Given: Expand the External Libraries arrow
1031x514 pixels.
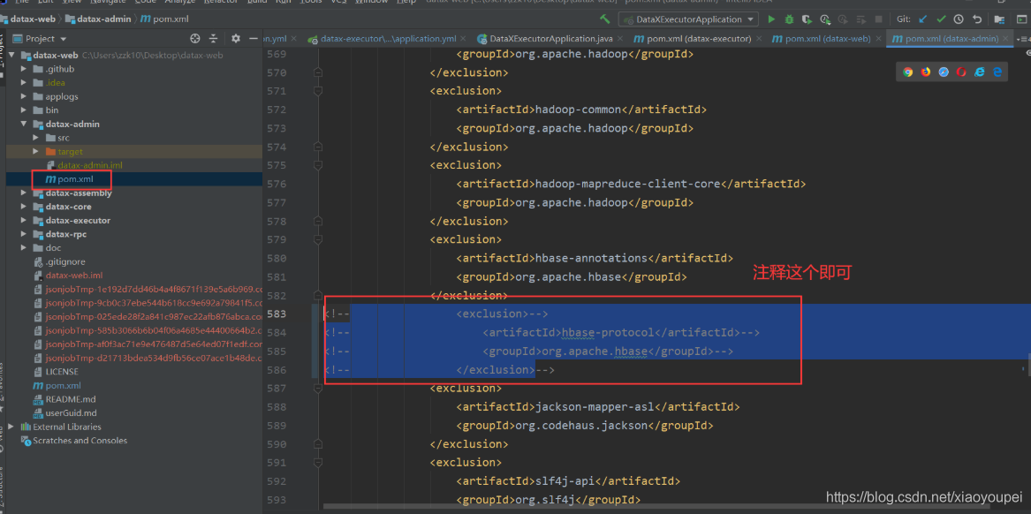Looking at the screenshot, I should 11,427.
